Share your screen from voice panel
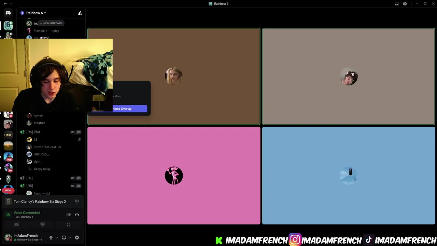This screenshot has height=246, width=437. [x=42, y=224]
